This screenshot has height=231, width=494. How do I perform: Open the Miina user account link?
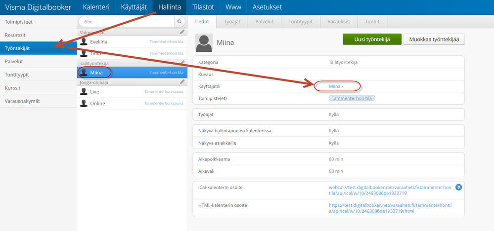click(336, 86)
